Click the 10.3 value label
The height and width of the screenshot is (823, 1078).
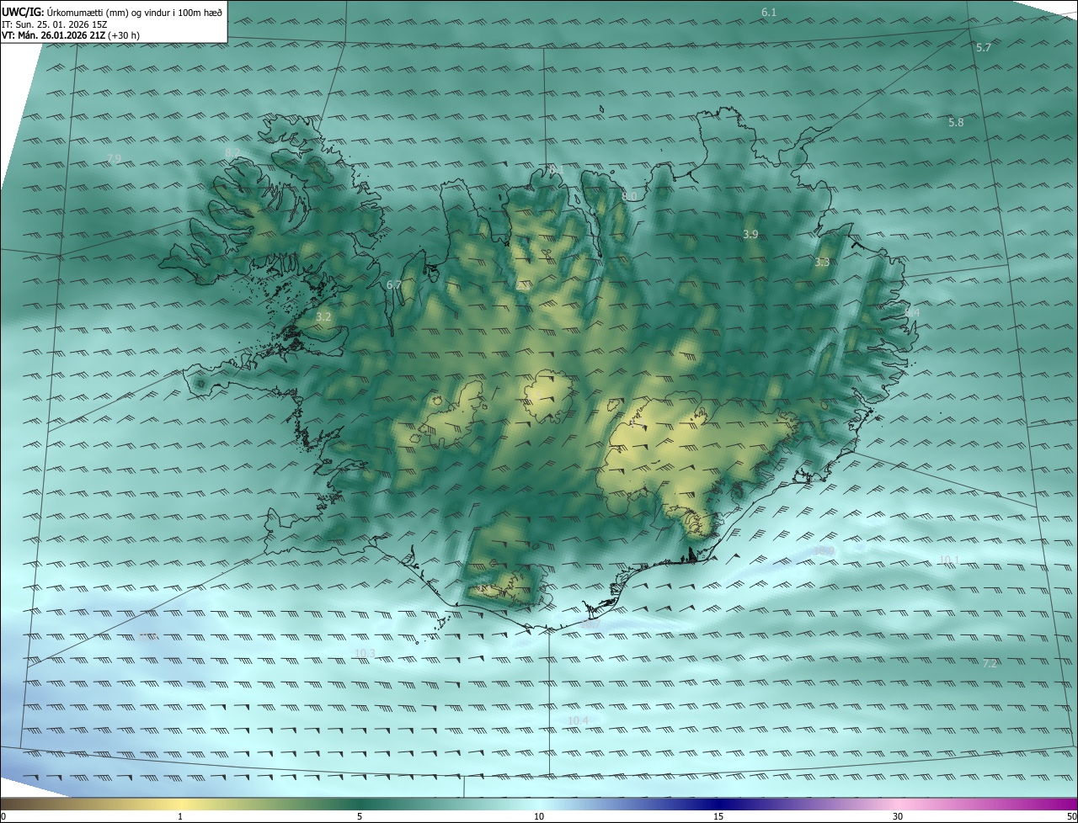[x=365, y=654]
